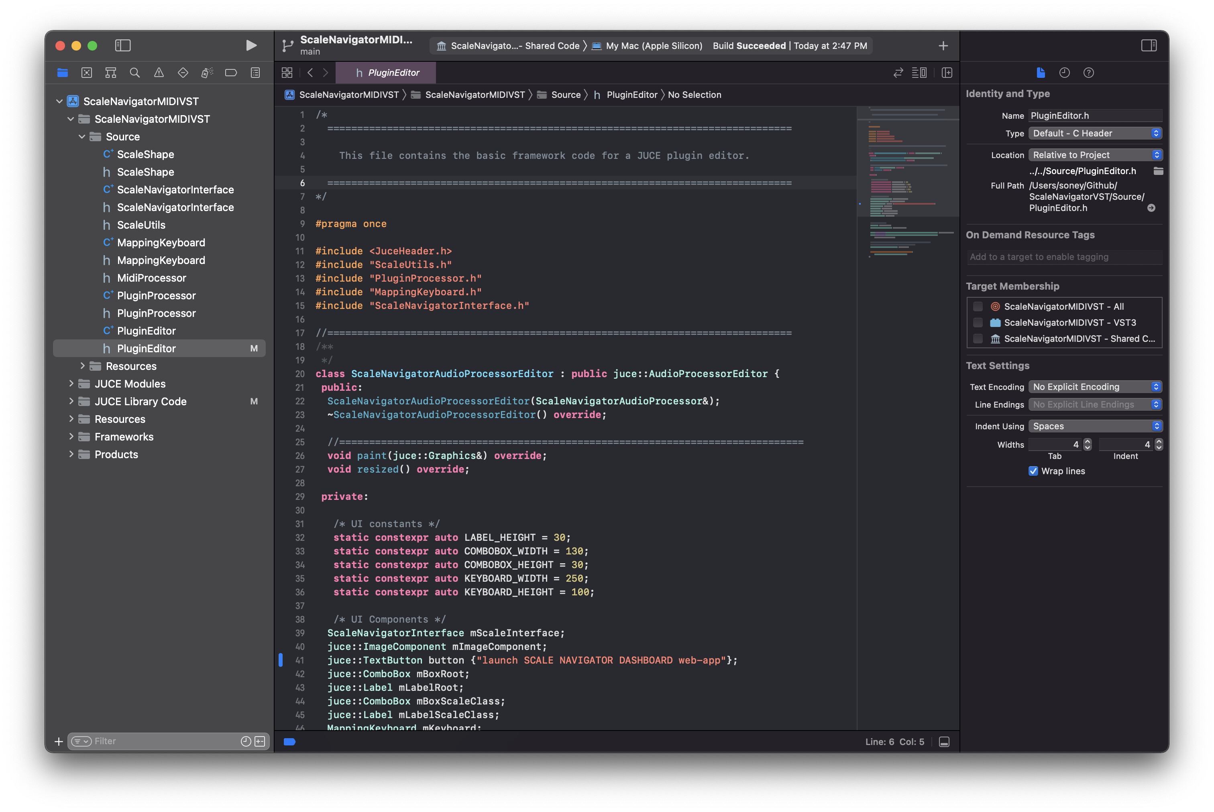Screen dimensions: 1214x812
Task: Show the Source Control navigator
Action: pos(87,73)
